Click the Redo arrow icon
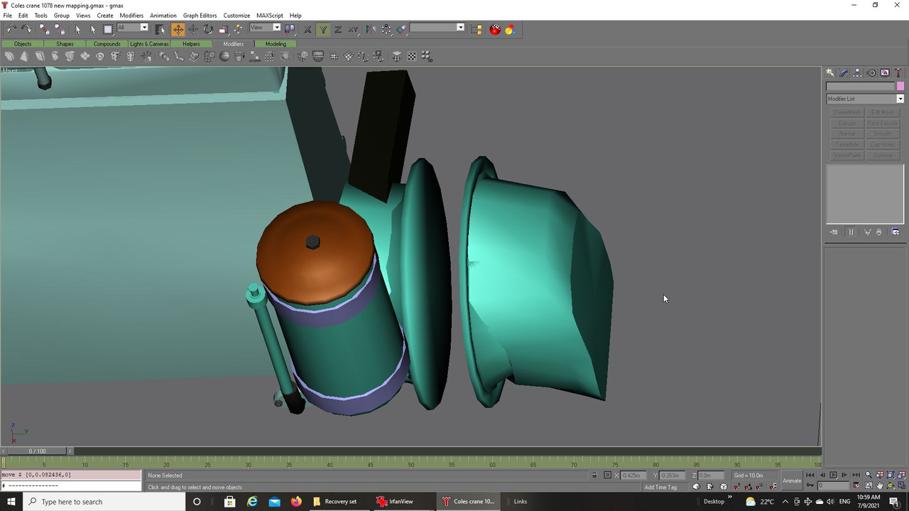The height and width of the screenshot is (511, 909). click(x=26, y=29)
